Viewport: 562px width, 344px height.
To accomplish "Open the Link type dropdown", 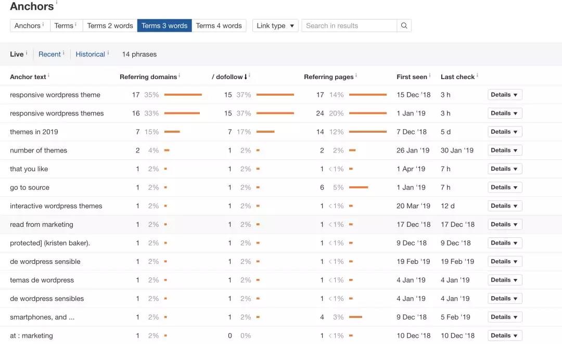I will click(x=275, y=26).
